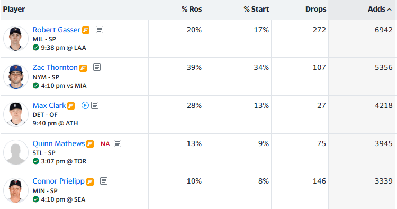Open Quinn Mathews' player notes icon
The width and height of the screenshot is (397, 209).
117,143
